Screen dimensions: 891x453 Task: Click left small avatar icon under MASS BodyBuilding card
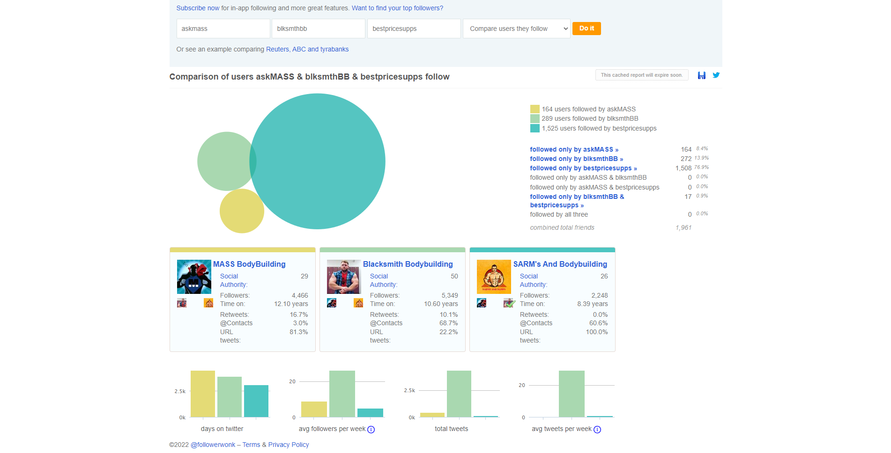pos(182,303)
